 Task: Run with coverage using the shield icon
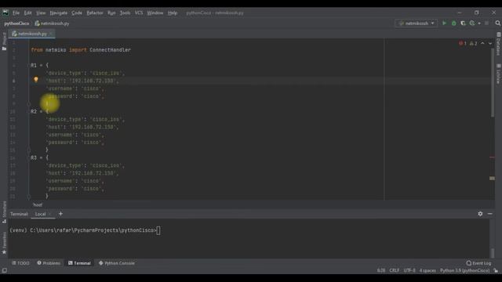pyautogui.click(x=463, y=23)
